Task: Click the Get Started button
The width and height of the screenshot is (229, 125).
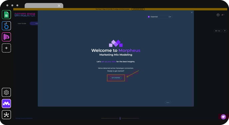Action: point(116,78)
